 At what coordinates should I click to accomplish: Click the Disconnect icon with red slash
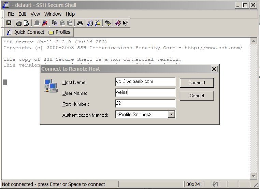pyautogui.click(x=44, y=23)
